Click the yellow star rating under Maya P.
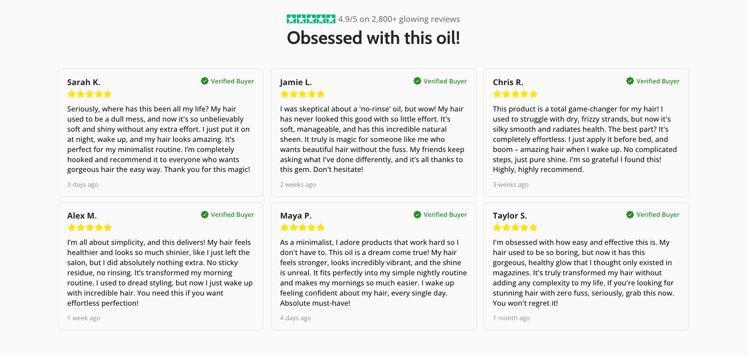 [302, 228]
